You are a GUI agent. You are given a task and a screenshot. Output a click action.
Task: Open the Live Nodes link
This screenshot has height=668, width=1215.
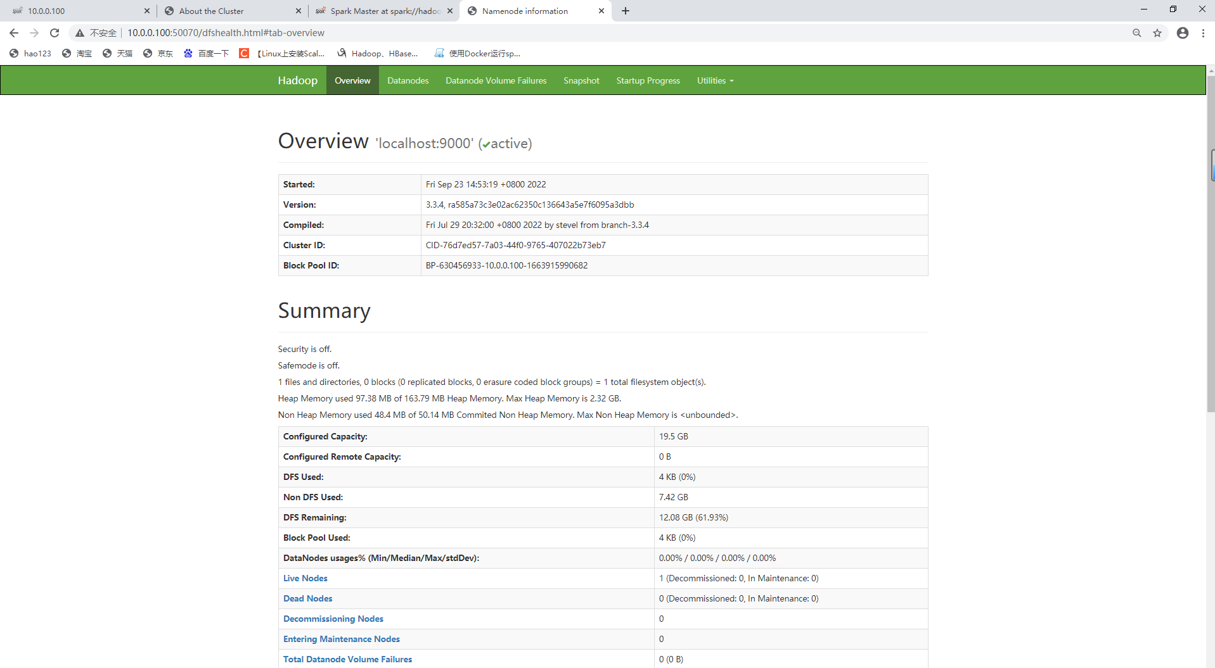[x=305, y=578]
